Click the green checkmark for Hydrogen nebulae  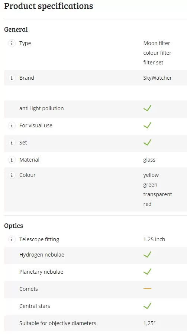(x=147, y=255)
